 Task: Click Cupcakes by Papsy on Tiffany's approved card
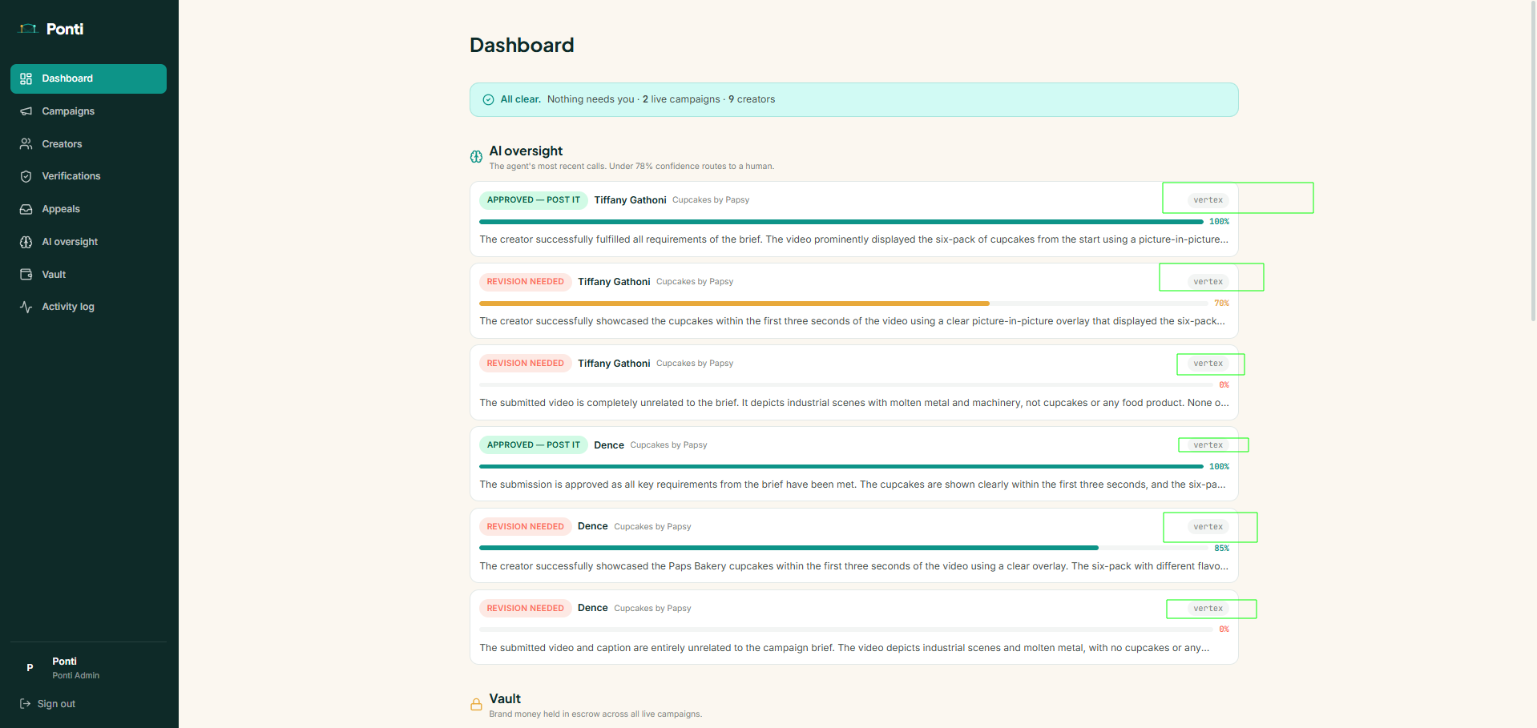pos(711,200)
